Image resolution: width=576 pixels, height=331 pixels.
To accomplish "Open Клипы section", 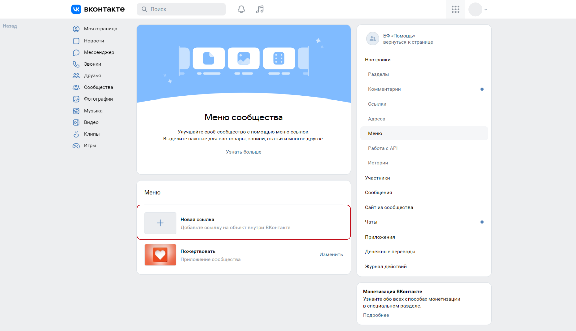I will click(92, 134).
